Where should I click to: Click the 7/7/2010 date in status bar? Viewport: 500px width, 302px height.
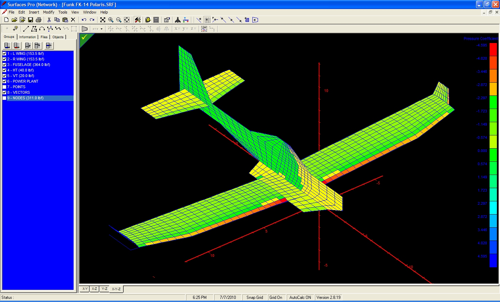(x=228, y=297)
